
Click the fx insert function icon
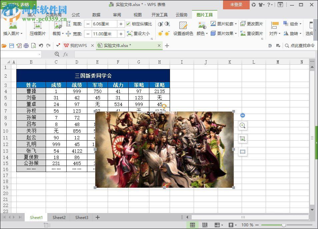point(65,54)
